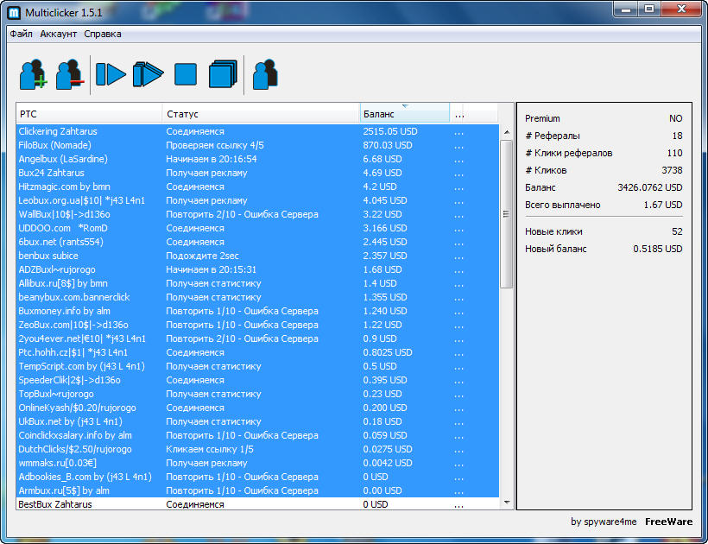Click the 2515.05 USD balance cell
This screenshot has height=544, width=708.
[390, 131]
